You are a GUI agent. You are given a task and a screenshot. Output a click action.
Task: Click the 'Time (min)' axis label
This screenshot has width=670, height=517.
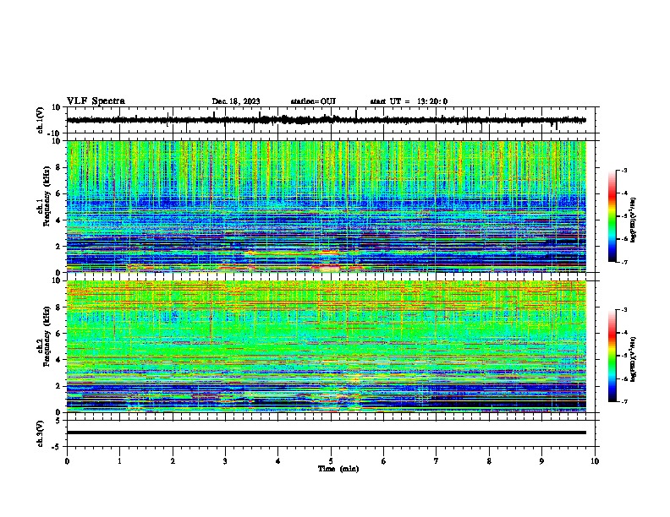coord(338,469)
